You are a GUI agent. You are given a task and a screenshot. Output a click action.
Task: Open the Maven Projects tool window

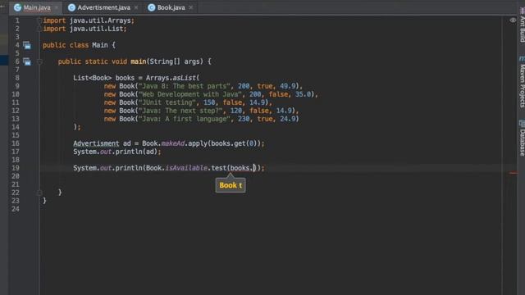coord(522,82)
